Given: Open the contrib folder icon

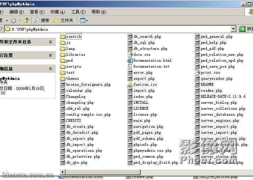Looking at the screenshot, I should (62, 37).
